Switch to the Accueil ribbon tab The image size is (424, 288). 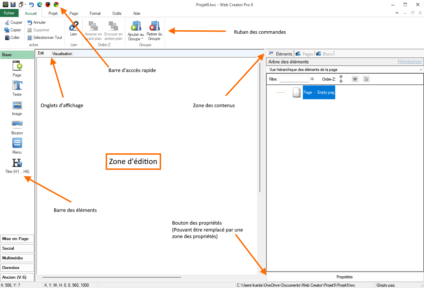[x=31, y=13]
